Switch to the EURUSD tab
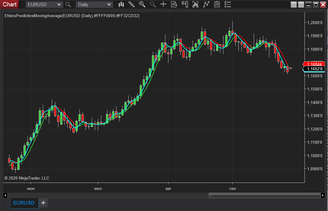The width and height of the screenshot is (328, 211). pyautogui.click(x=24, y=203)
